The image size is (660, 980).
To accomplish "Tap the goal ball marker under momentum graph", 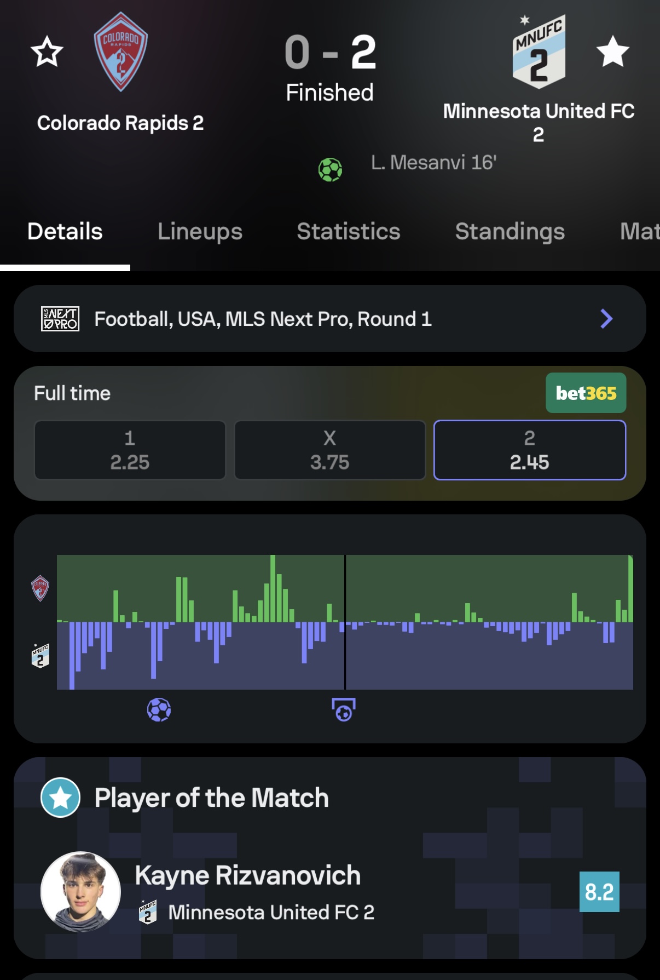I will (159, 710).
